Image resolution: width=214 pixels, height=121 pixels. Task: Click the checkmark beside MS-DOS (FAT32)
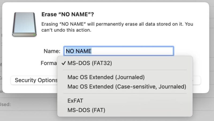point(64,63)
